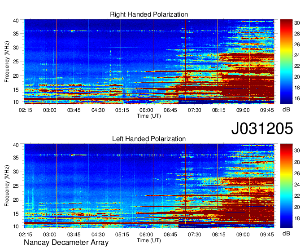
Task: Click the 26 value on Left Handed color scale
Action: (297, 173)
